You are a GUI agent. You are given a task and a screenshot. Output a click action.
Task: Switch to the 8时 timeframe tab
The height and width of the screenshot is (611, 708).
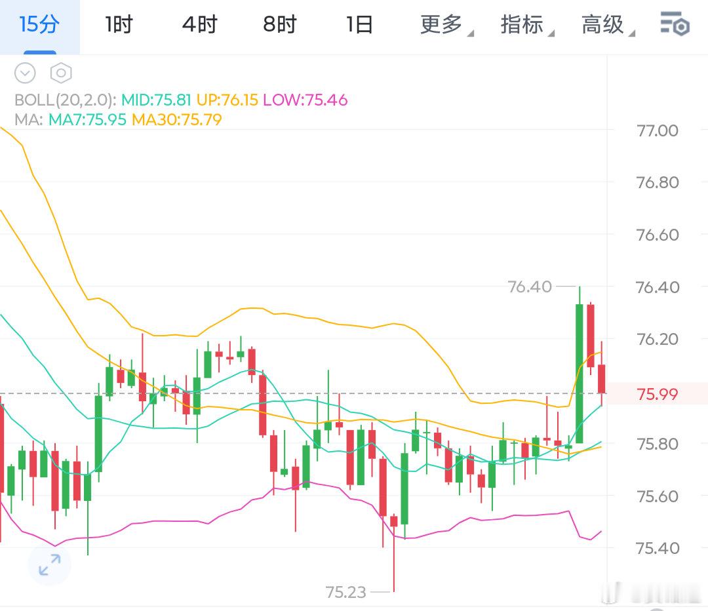coord(280,25)
